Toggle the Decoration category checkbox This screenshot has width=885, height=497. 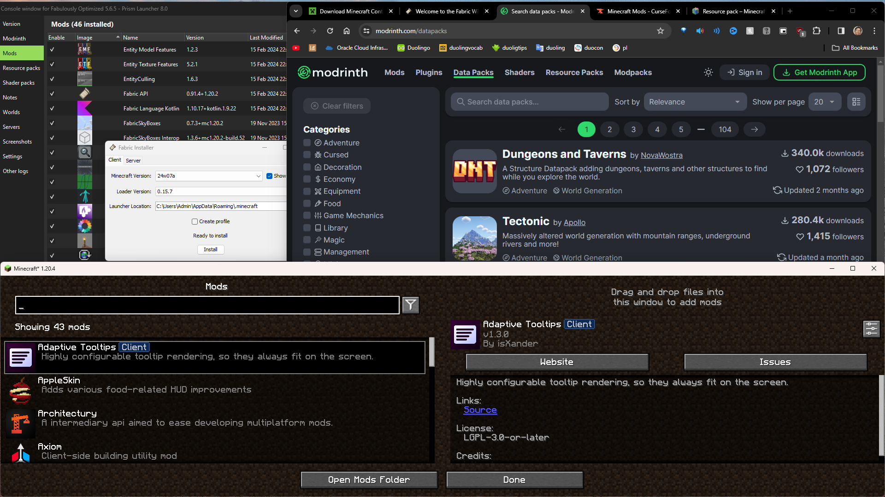307,167
